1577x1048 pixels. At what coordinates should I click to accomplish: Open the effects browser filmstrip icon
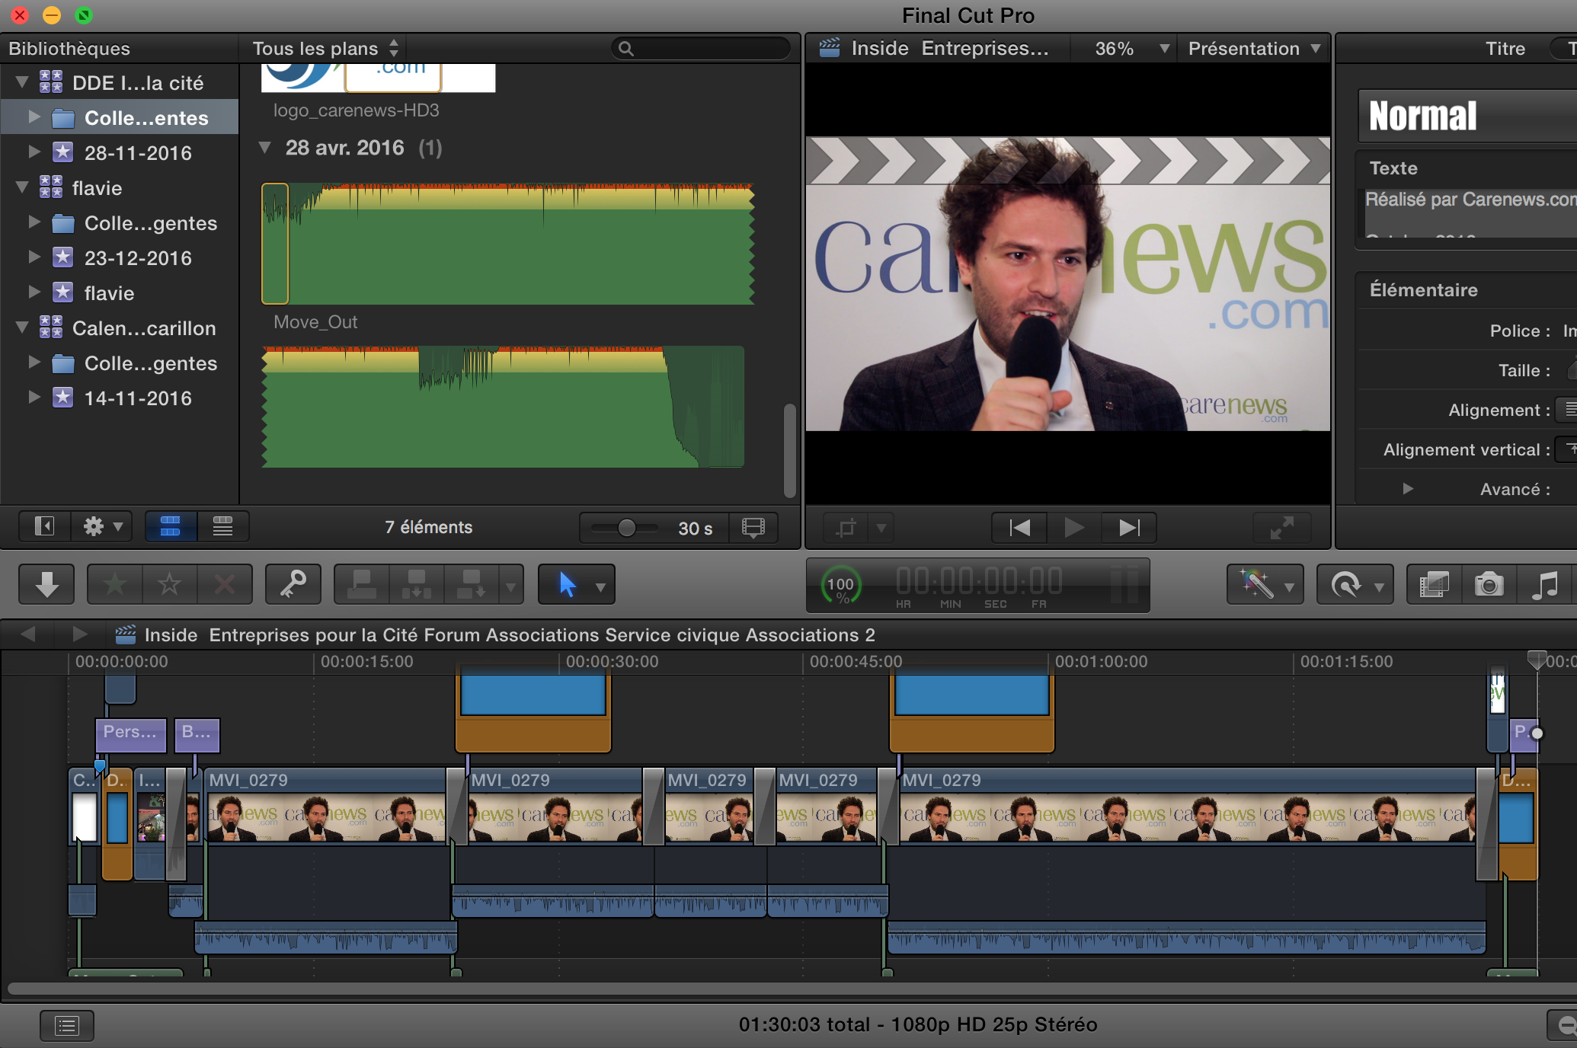tap(1434, 585)
